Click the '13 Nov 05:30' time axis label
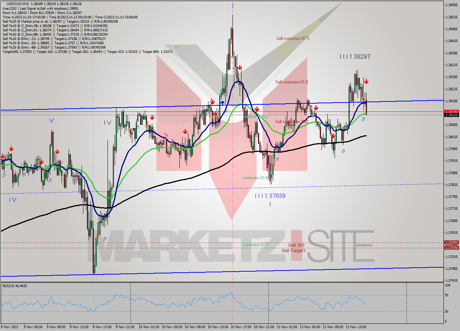The height and width of the screenshot is (331, 460). click(x=310, y=327)
